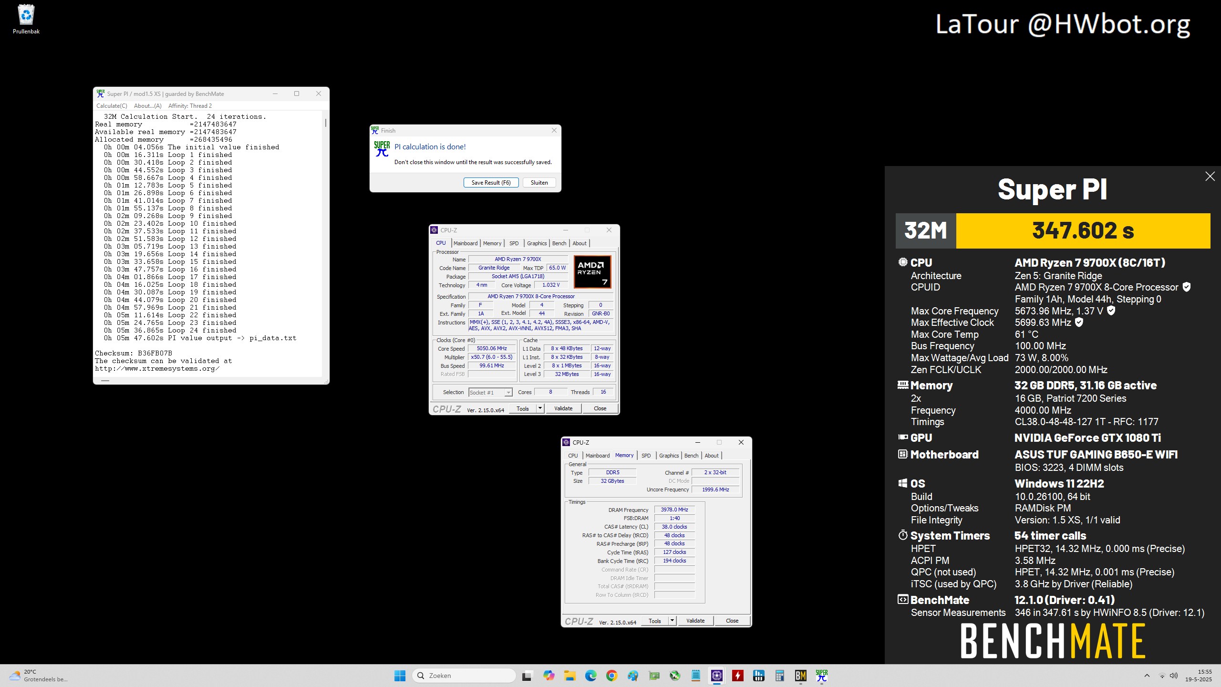
Task: Open Bench tab in upper CPU-Z window
Action: 559,243
